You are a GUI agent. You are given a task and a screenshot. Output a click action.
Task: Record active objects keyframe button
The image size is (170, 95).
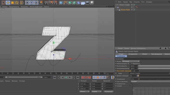pyautogui.click(x=83, y=77)
